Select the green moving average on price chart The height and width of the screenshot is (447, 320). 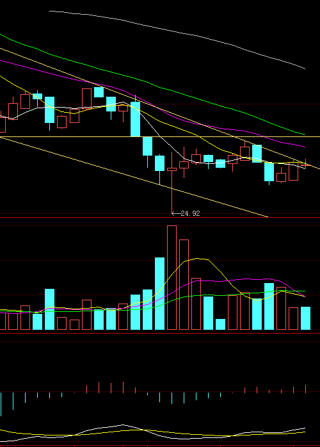coord(153,84)
